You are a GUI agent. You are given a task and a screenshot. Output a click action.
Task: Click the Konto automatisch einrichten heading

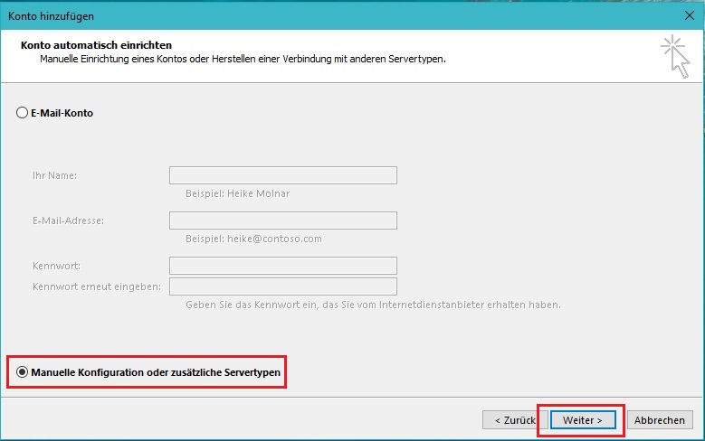[x=96, y=45]
